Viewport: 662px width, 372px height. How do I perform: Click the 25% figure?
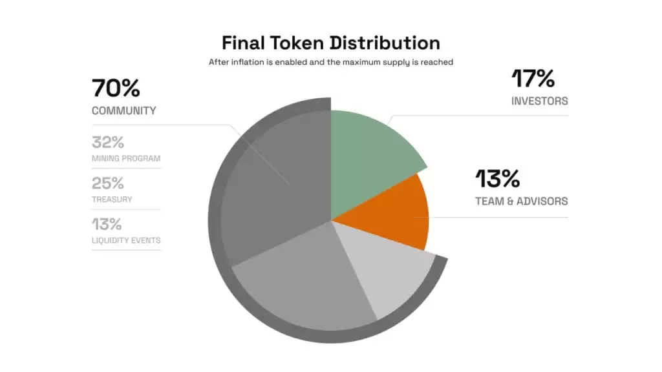coord(107,183)
